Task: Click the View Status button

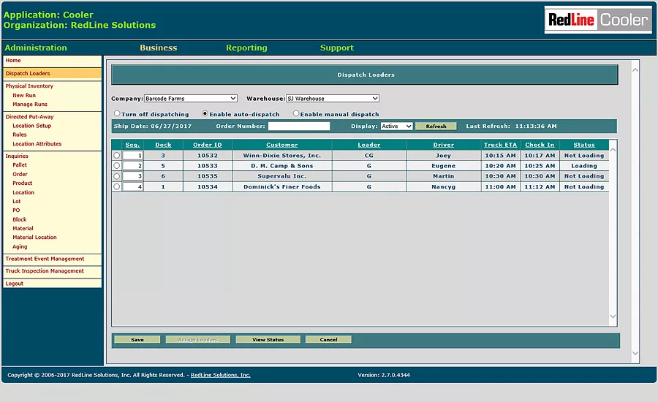Action: (x=268, y=339)
